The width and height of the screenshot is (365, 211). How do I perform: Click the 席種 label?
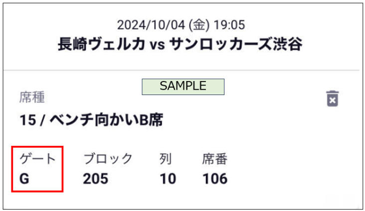pos(32,97)
